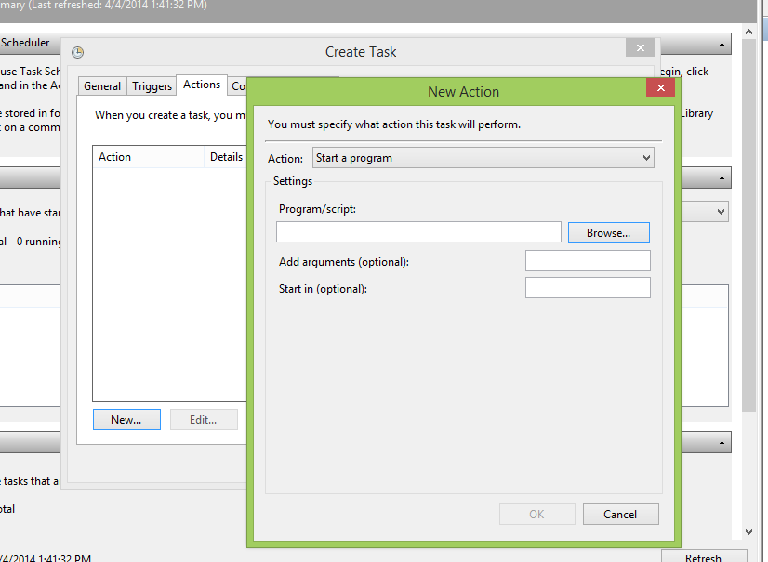Image resolution: width=768 pixels, height=562 pixels.
Task: Click the clock icon in Create Task title bar
Action: [x=78, y=52]
